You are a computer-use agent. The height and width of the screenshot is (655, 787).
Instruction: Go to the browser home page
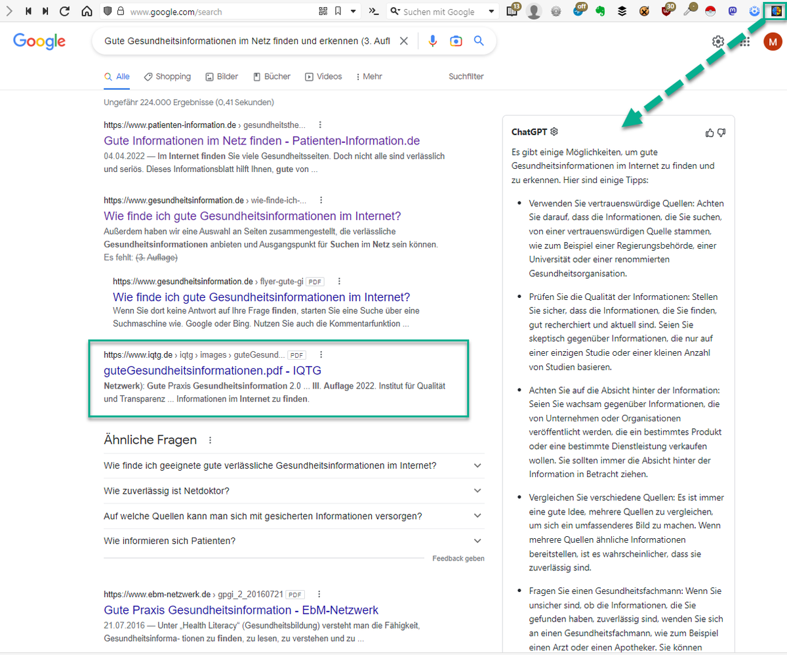coord(87,11)
